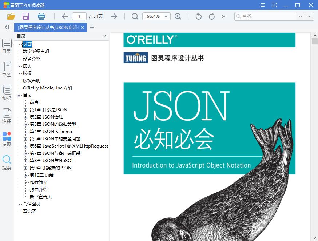318x241 pixels.
Task: Expand the 第9章 服务端的JSON node
Action: click(x=25, y=168)
